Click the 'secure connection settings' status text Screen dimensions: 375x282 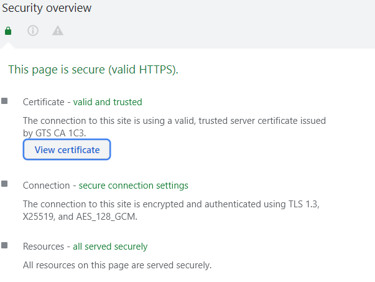pos(133,186)
